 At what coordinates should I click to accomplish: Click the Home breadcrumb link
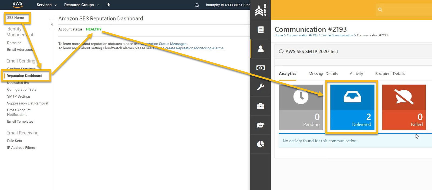click(279, 35)
